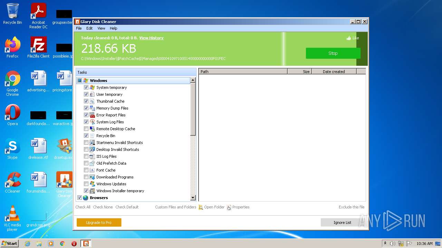Click the Old Prefetch Data icon
The height and width of the screenshot is (248, 442).
tap(92, 163)
